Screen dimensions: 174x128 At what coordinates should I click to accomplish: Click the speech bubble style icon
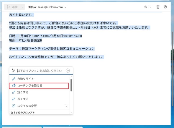click(14, 106)
